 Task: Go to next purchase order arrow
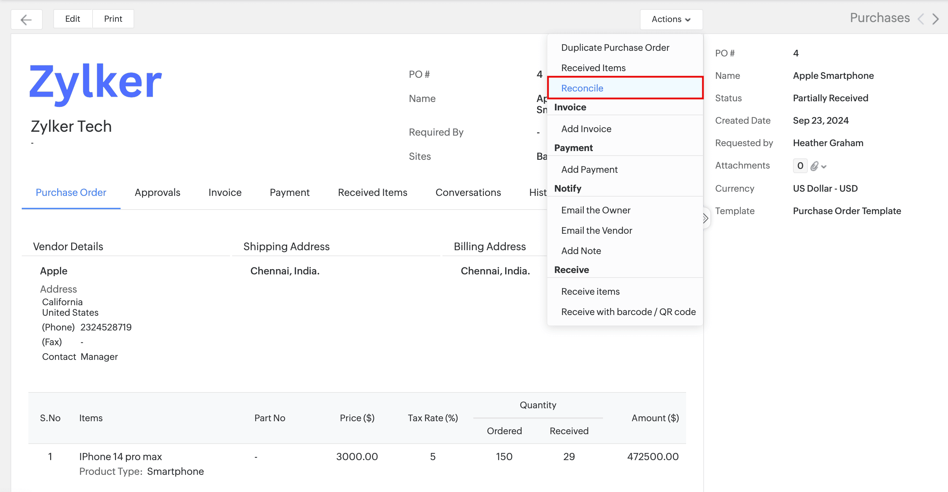[x=935, y=19]
